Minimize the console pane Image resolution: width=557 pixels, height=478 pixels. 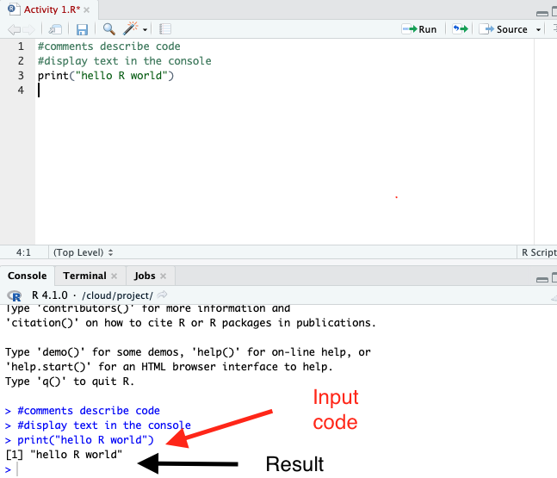coord(541,279)
